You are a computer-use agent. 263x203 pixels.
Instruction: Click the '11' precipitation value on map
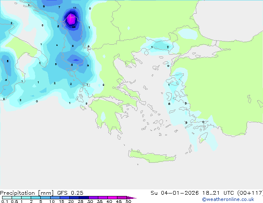coord(75,8)
